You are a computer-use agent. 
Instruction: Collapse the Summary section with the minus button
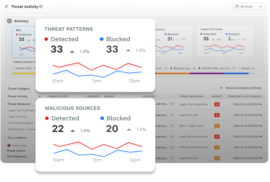click(9, 21)
